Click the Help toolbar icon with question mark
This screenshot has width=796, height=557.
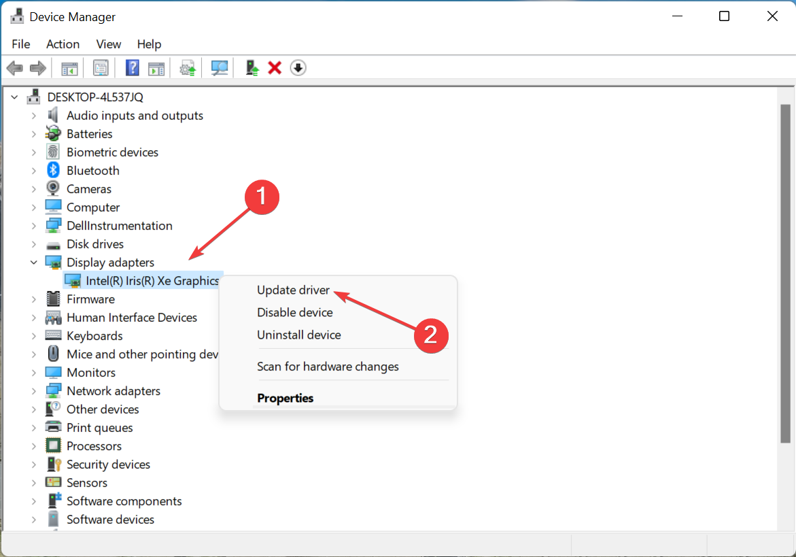coord(133,68)
